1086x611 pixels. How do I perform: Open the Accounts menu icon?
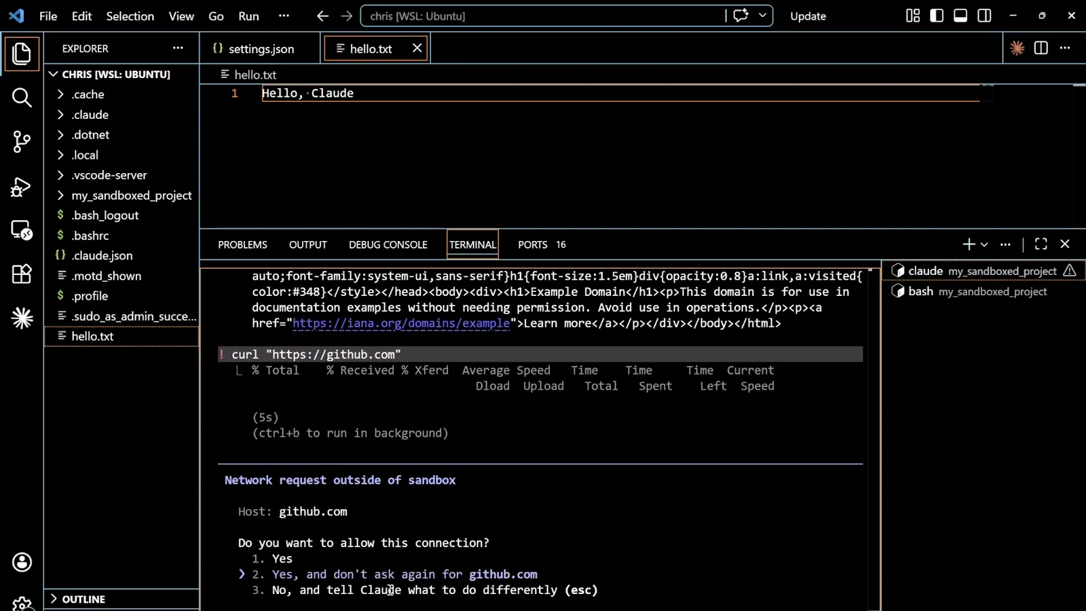pyautogui.click(x=22, y=562)
